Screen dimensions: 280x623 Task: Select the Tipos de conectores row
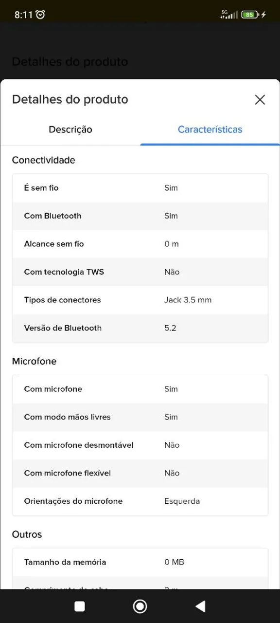pos(140,300)
